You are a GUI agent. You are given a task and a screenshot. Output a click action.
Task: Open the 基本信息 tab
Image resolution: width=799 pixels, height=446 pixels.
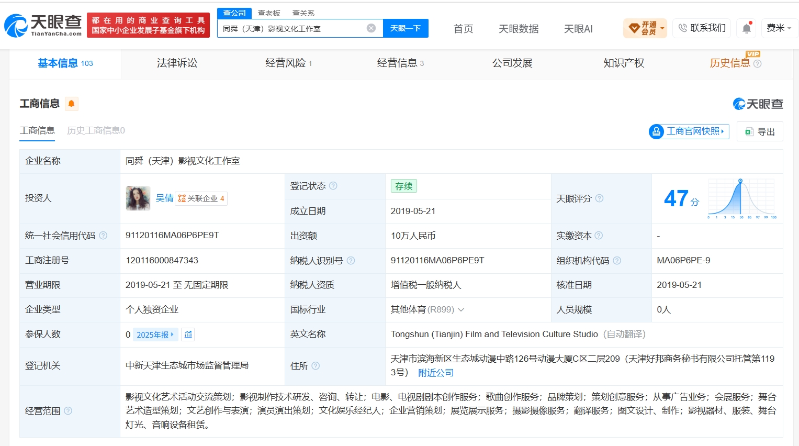65,63
